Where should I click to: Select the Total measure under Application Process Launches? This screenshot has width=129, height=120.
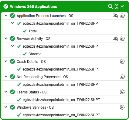[32, 31]
